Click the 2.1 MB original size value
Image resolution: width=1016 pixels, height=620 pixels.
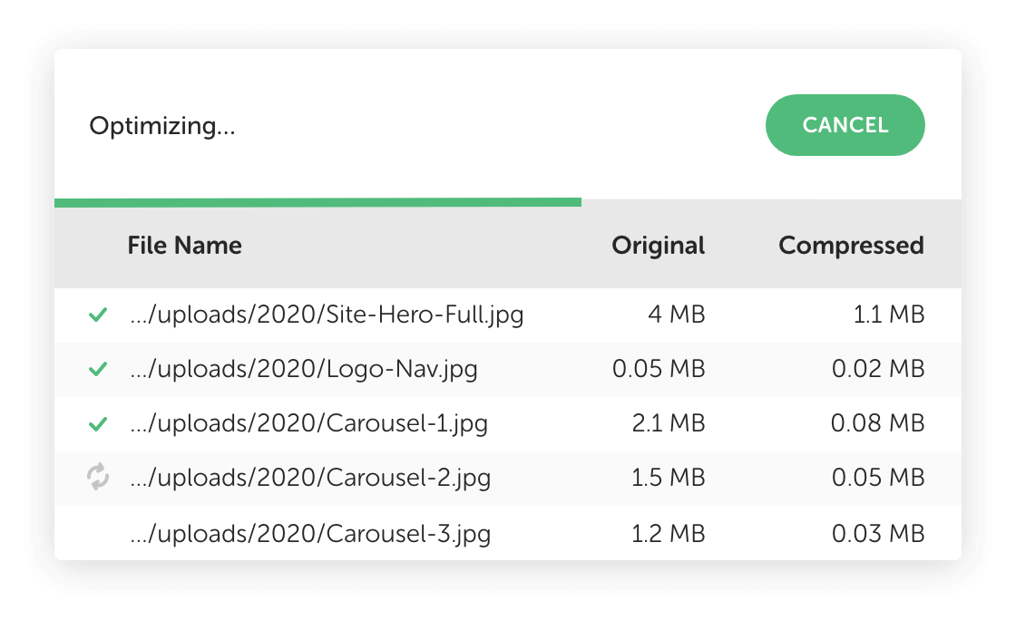tap(667, 424)
